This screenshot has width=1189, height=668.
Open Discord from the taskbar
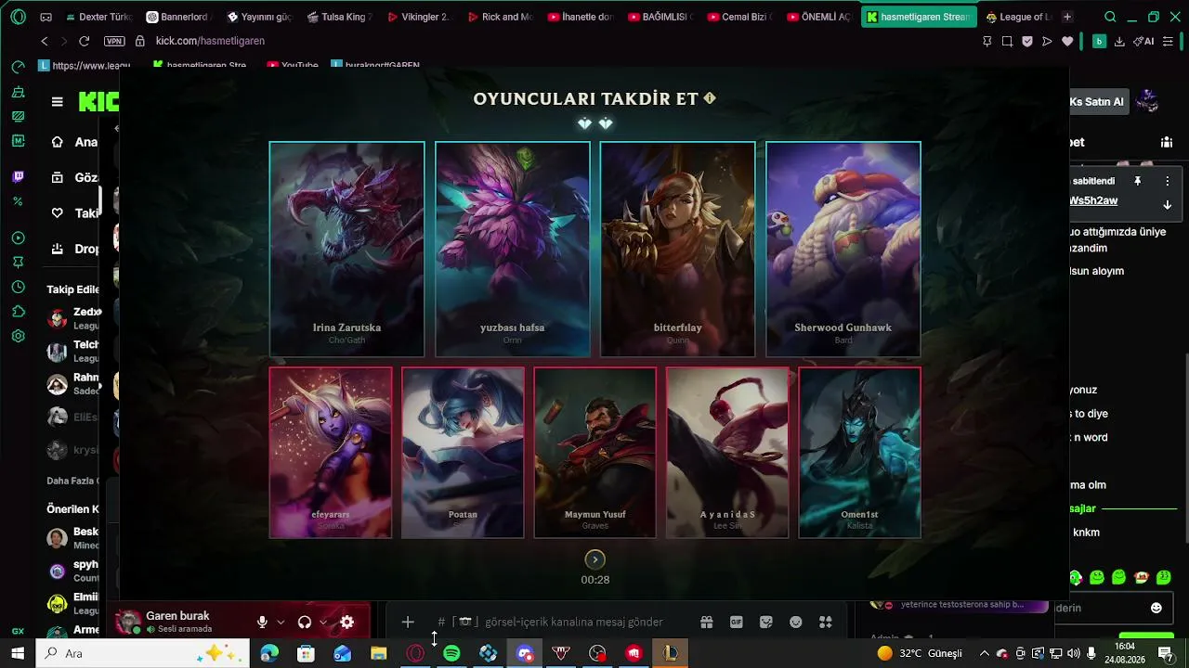525,653
